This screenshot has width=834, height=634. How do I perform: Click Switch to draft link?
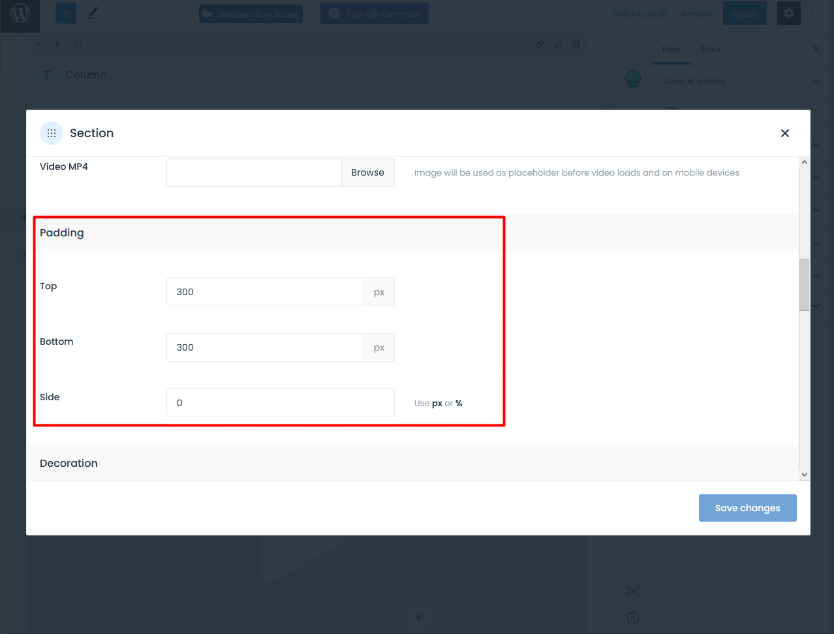point(640,14)
